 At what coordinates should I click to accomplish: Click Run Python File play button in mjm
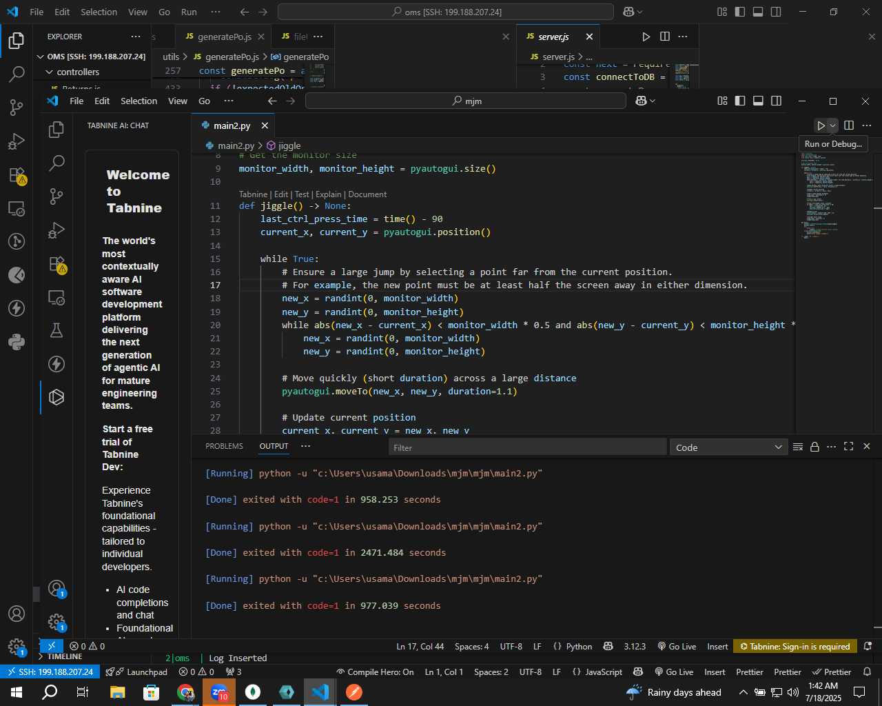[821, 125]
